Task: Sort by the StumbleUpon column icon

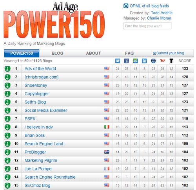Action: click(135, 61)
